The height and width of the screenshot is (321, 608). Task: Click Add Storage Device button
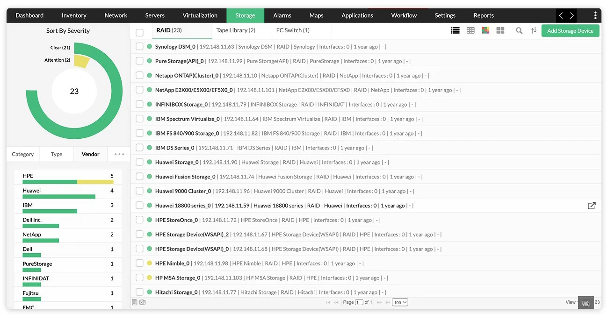pyautogui.click(x=570, y=31)
